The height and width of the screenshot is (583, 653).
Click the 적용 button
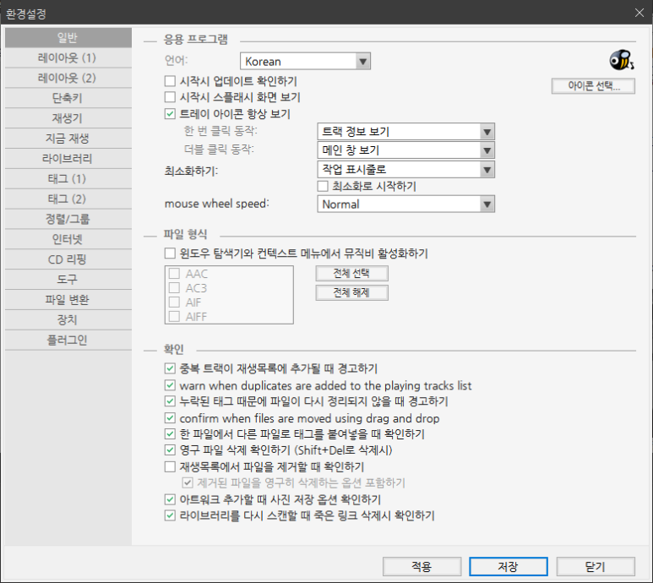tap(422, 566)
